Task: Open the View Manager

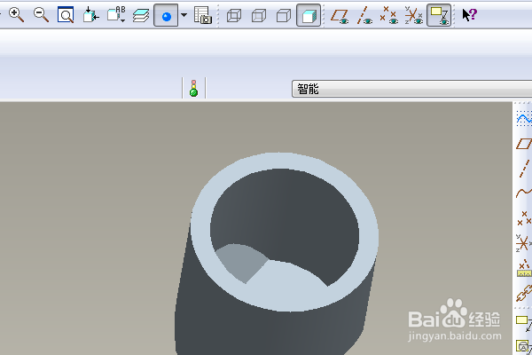Action: pos(202,15)
